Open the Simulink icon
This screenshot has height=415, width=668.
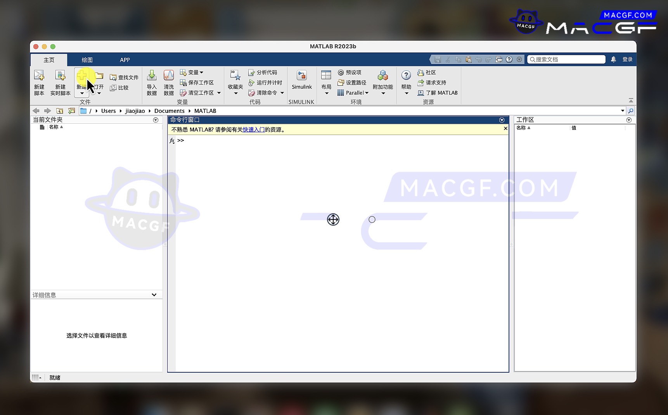pyautogui.click(x=301, y=76)
